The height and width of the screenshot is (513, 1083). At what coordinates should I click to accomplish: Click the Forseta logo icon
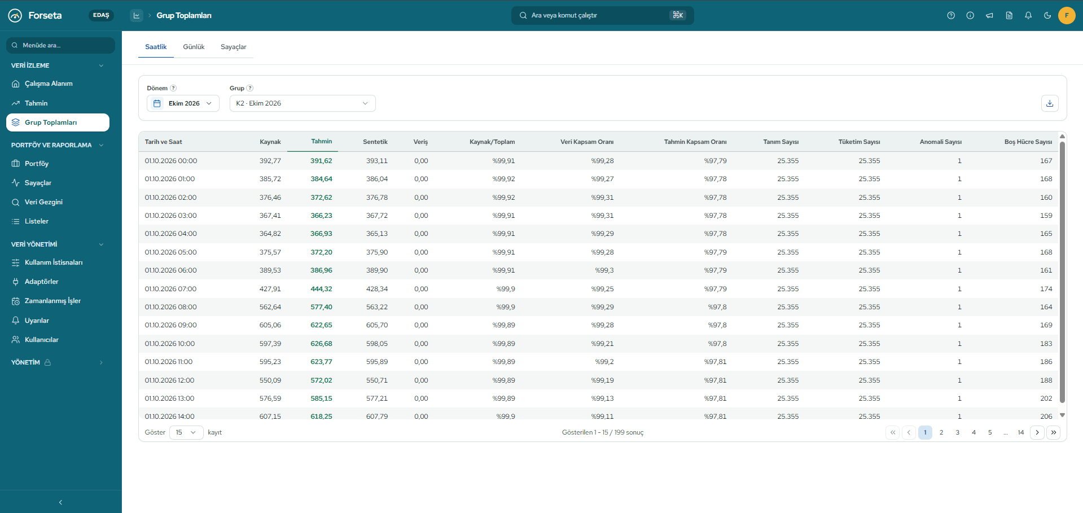(15, 15)
